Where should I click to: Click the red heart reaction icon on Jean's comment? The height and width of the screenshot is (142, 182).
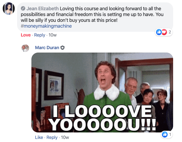(165, 32)
